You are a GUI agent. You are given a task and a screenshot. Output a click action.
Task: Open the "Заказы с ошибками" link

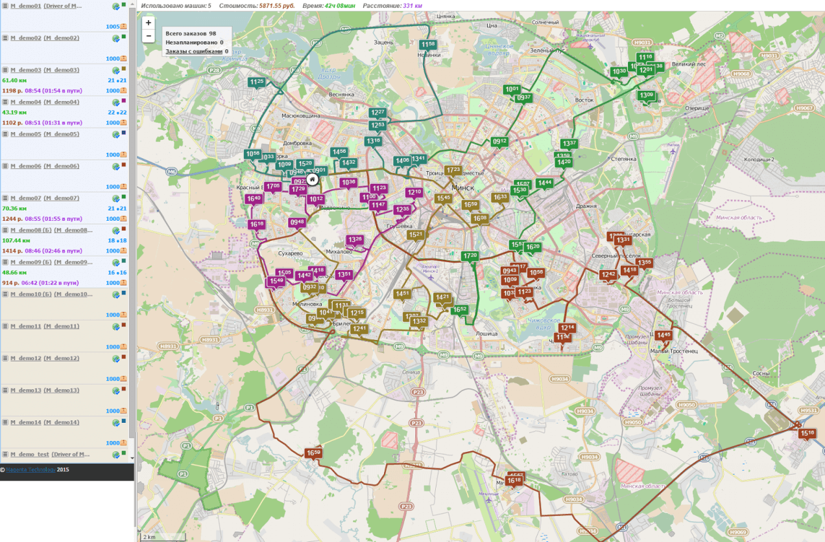tap(194, 51)
